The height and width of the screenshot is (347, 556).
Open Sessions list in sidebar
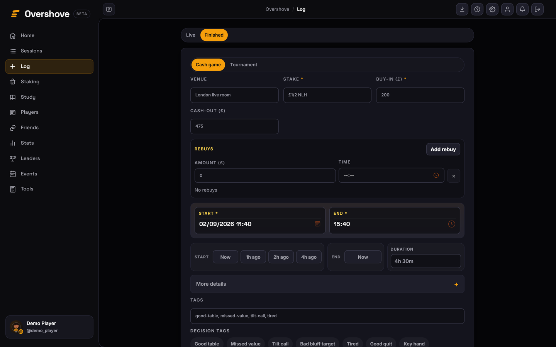point(49,51)
